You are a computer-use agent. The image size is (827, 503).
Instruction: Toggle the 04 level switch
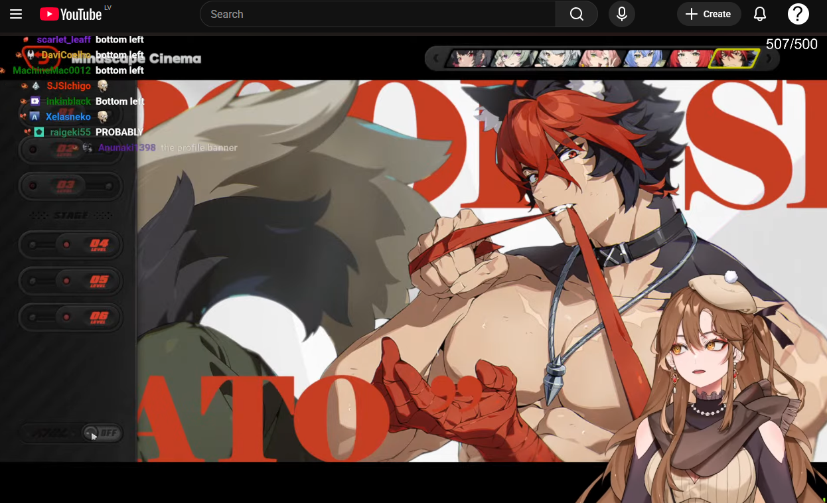click(x=70, y=245)
